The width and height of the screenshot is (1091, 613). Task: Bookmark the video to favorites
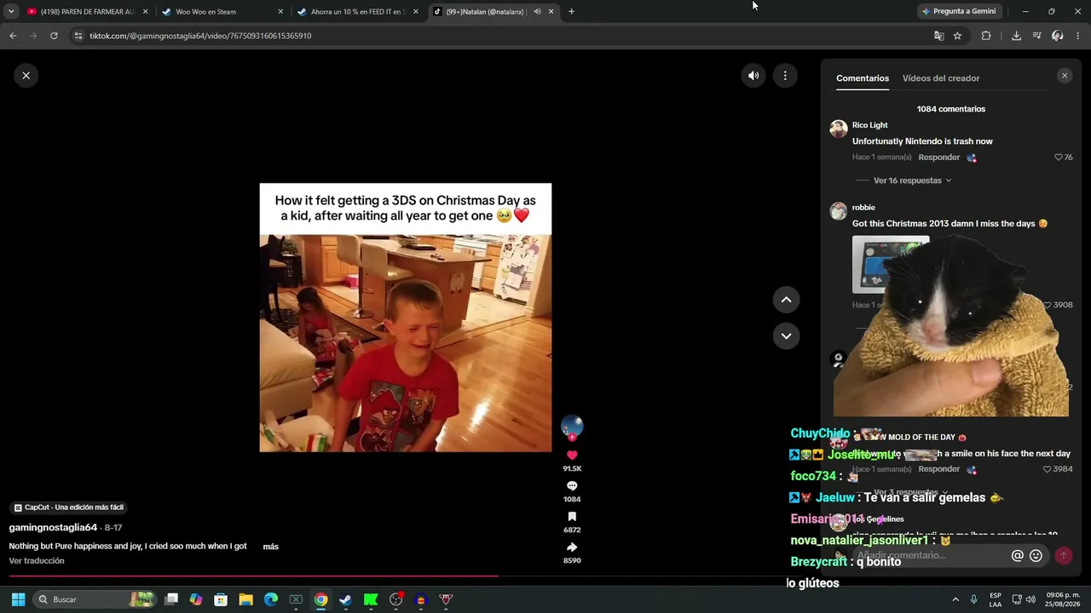[572, 517]
